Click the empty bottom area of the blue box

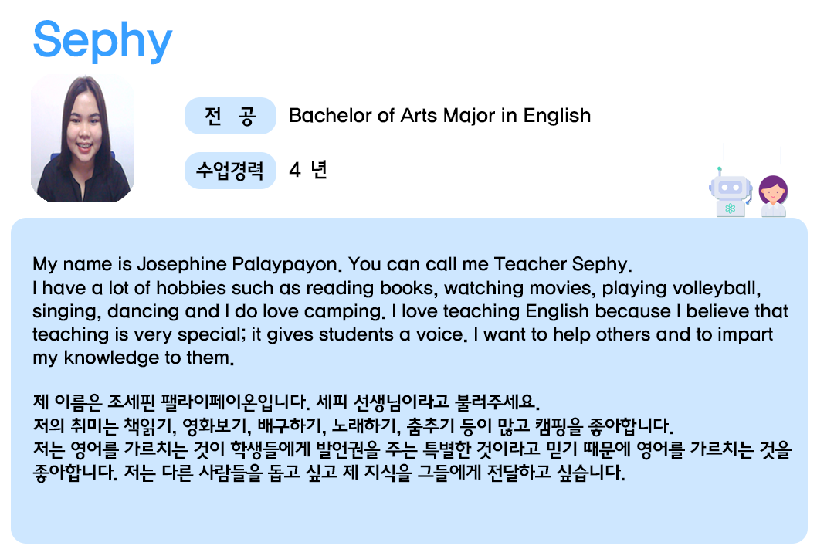(x=409, y=514)
